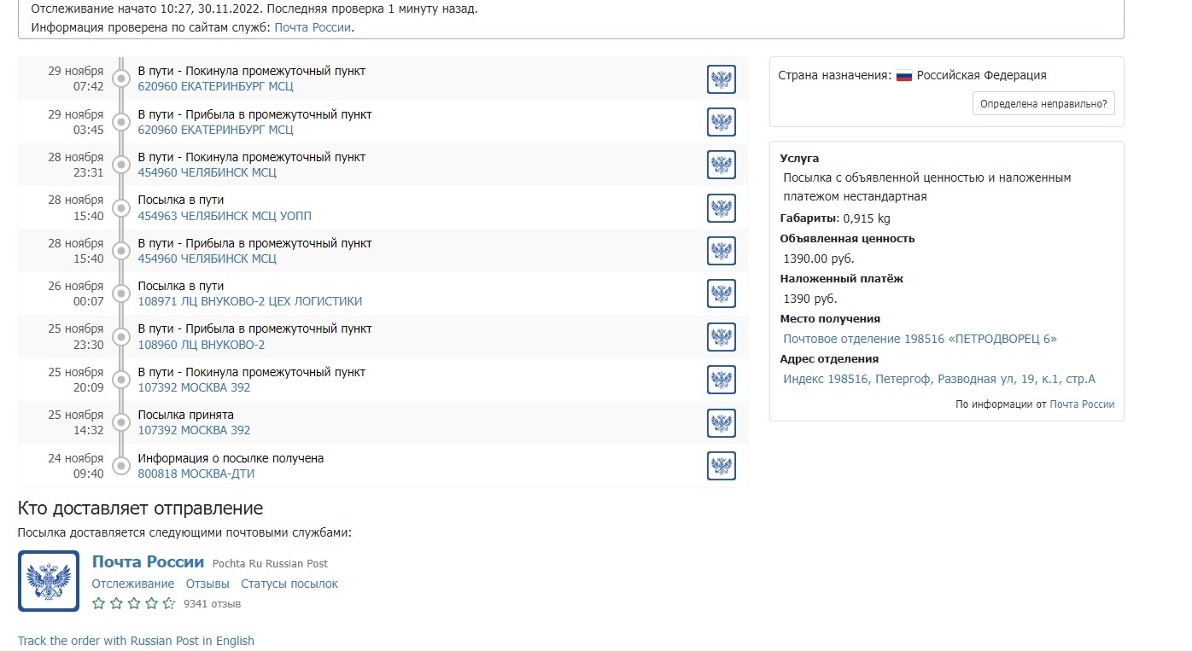Open 454960 ЧЕЛЯБИНСК МСЦ link at 23:31
Viewport: 1192px width, 651px height.
click(207, 172)
